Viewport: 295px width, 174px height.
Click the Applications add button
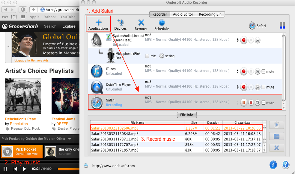[x=98, y=24]
